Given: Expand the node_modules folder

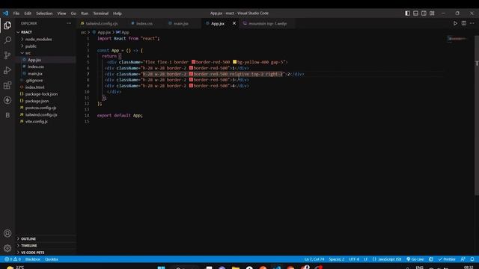Looking at the screenshot, I should point(38,40).
